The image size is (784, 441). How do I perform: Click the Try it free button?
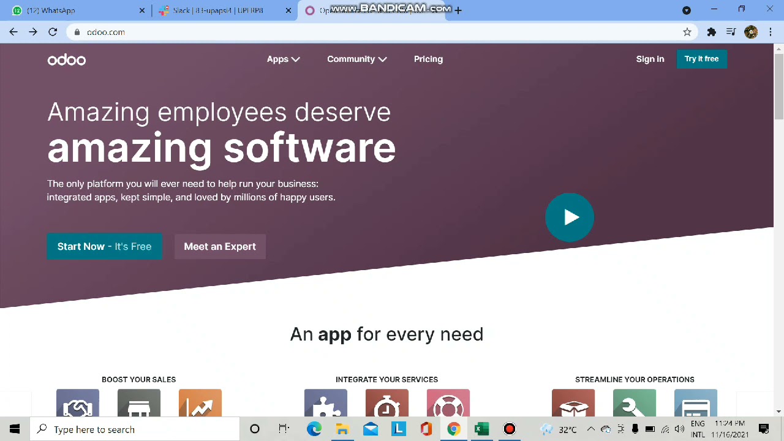tap(702, 59)
